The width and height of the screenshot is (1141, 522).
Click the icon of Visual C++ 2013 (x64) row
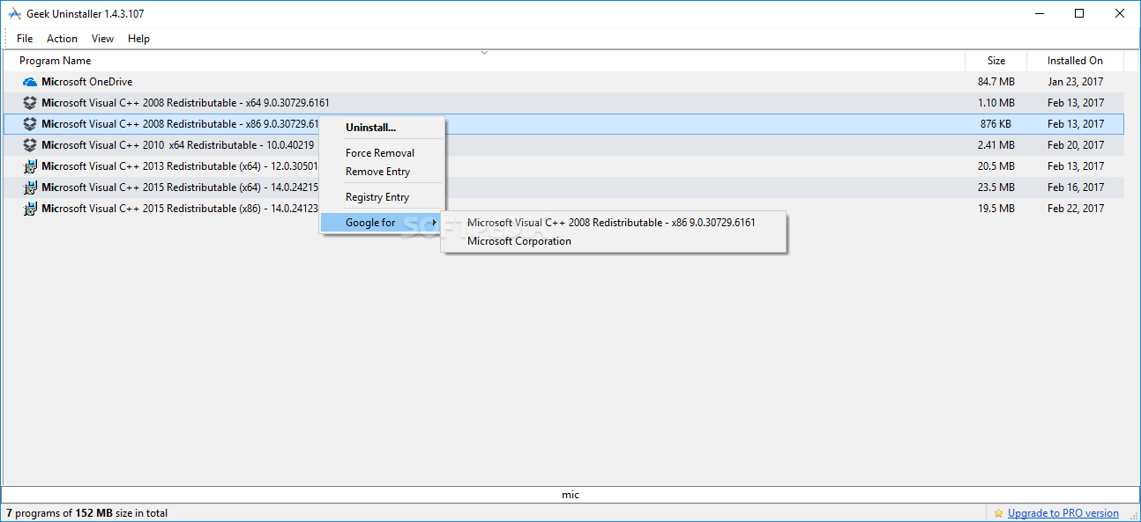point(30,166)
